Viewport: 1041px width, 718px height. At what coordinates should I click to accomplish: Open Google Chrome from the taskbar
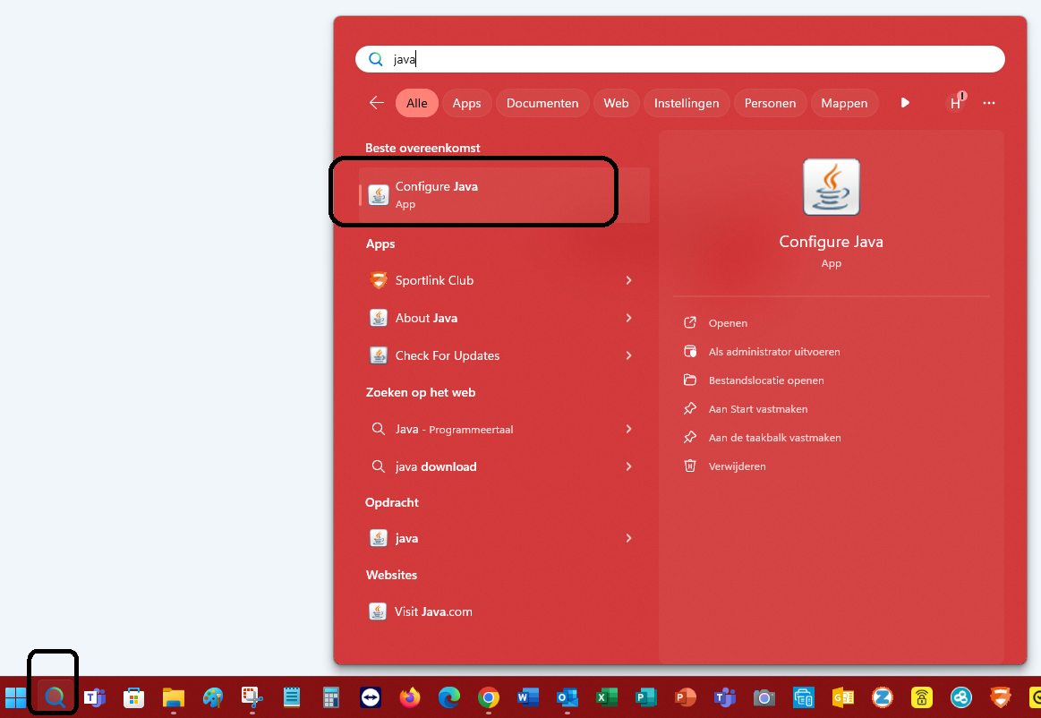tap(489, 697)
